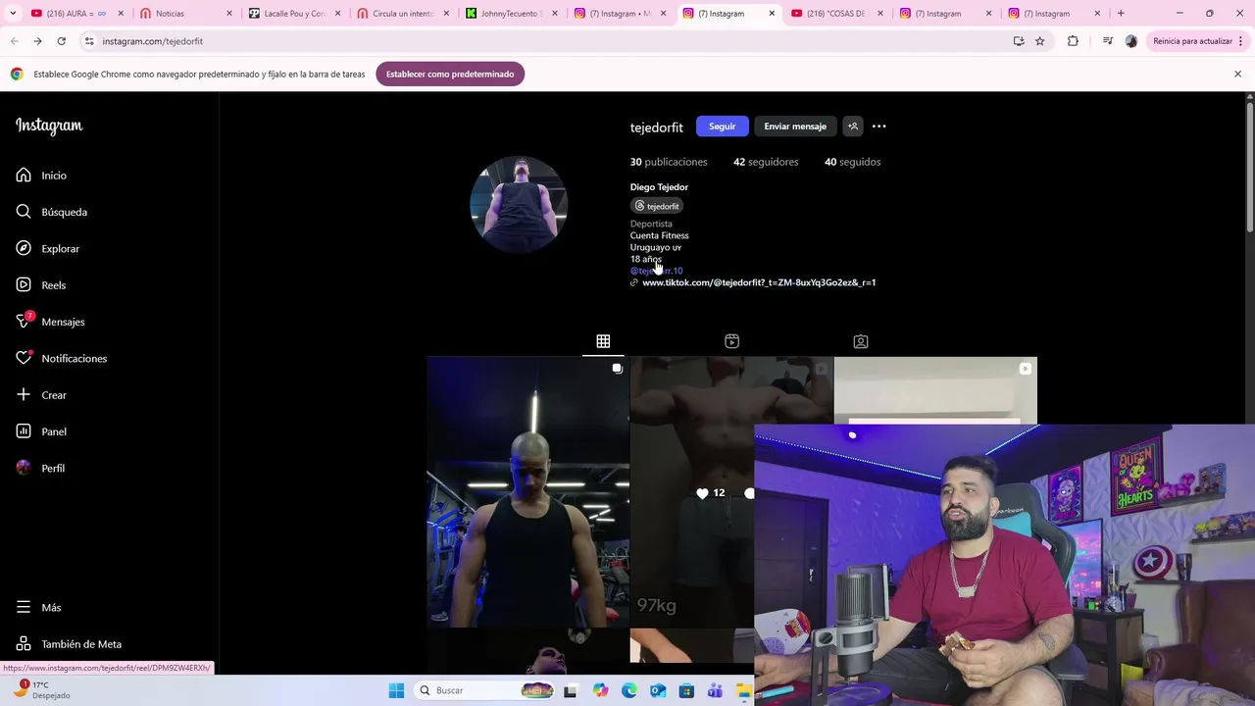The image size is (1255, 706).
Task: Click the Enviar mensaje button
Action: [795, 126]
